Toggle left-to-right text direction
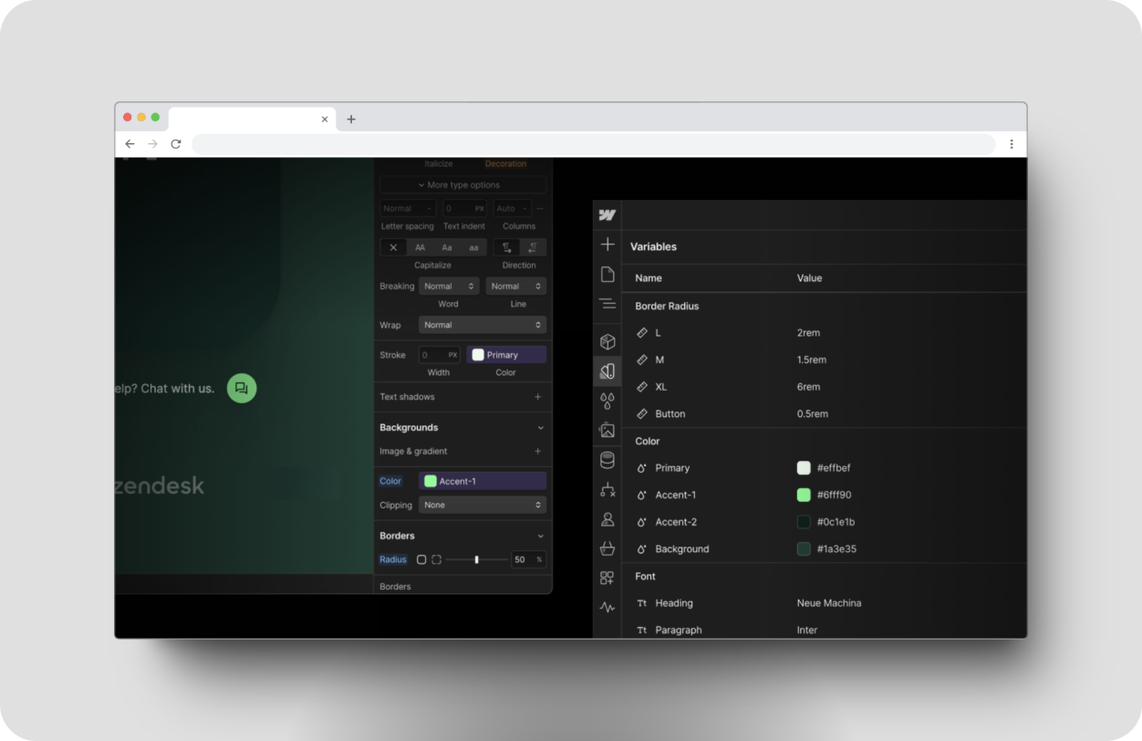The image size is (1142, 741). point(507,246)
